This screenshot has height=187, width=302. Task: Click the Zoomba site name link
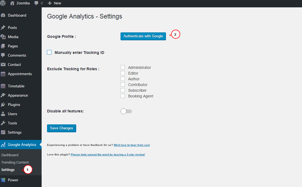pyautogui.click(x=23, y=3)
